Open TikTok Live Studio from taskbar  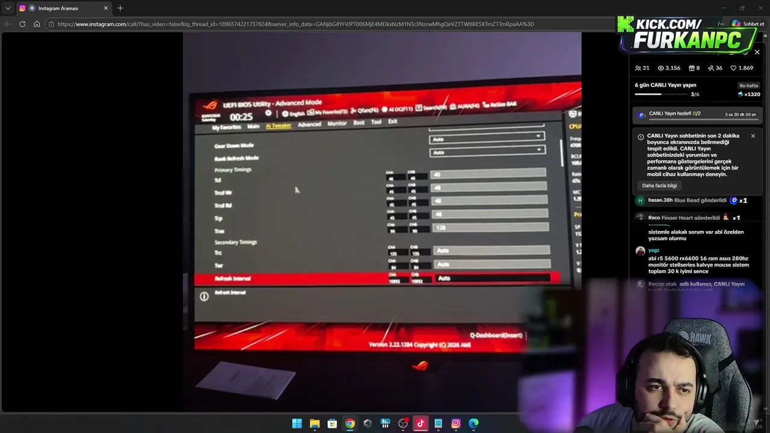pyautogui.click(x=420, y=423)
